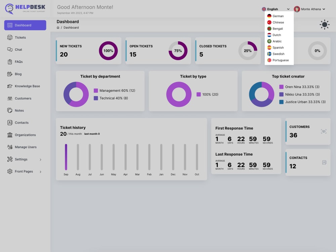
Task: Click the Manage Users icon
Action: point(10,147)
